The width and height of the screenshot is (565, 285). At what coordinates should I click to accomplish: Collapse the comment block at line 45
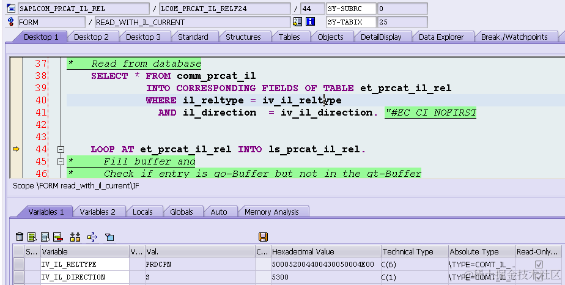click(x=61, y=161)
